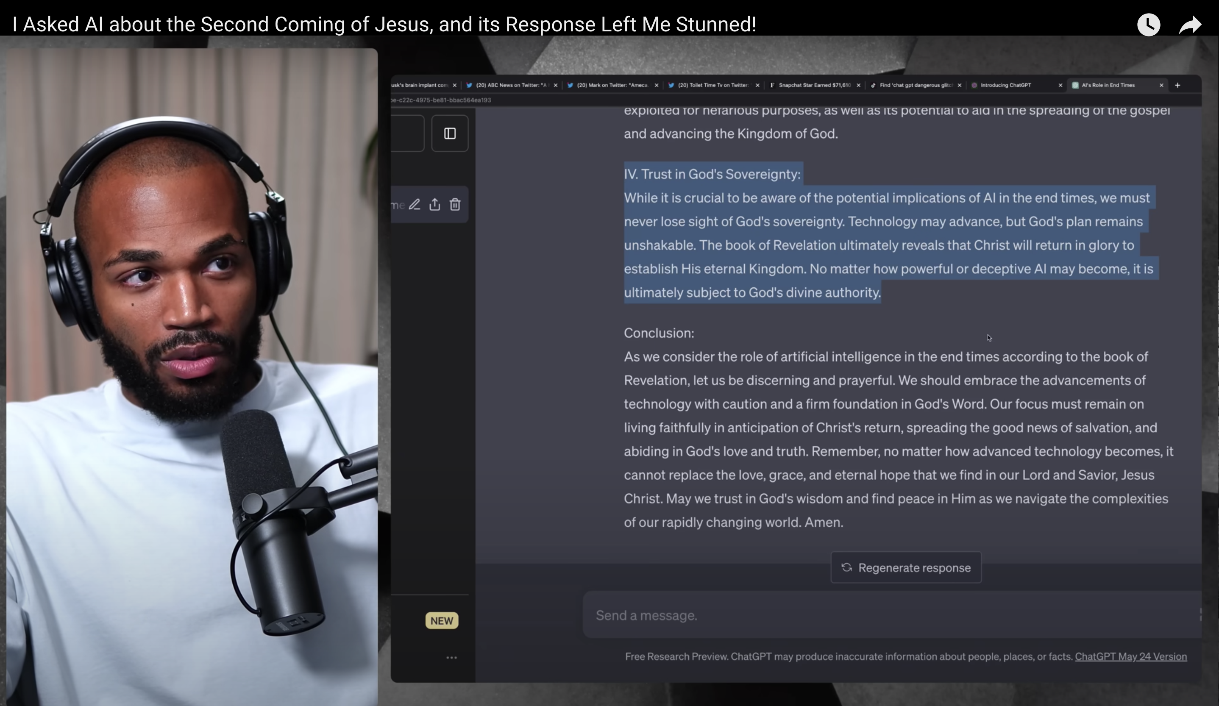Click the Free Research Preview disclaimer text
Screen dimensions: 1219x706
click(849, 657)
